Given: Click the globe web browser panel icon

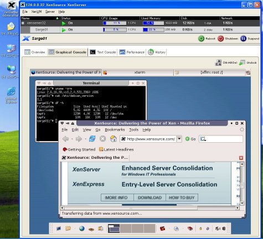Looking at the screenshot, I should (82, 228).
